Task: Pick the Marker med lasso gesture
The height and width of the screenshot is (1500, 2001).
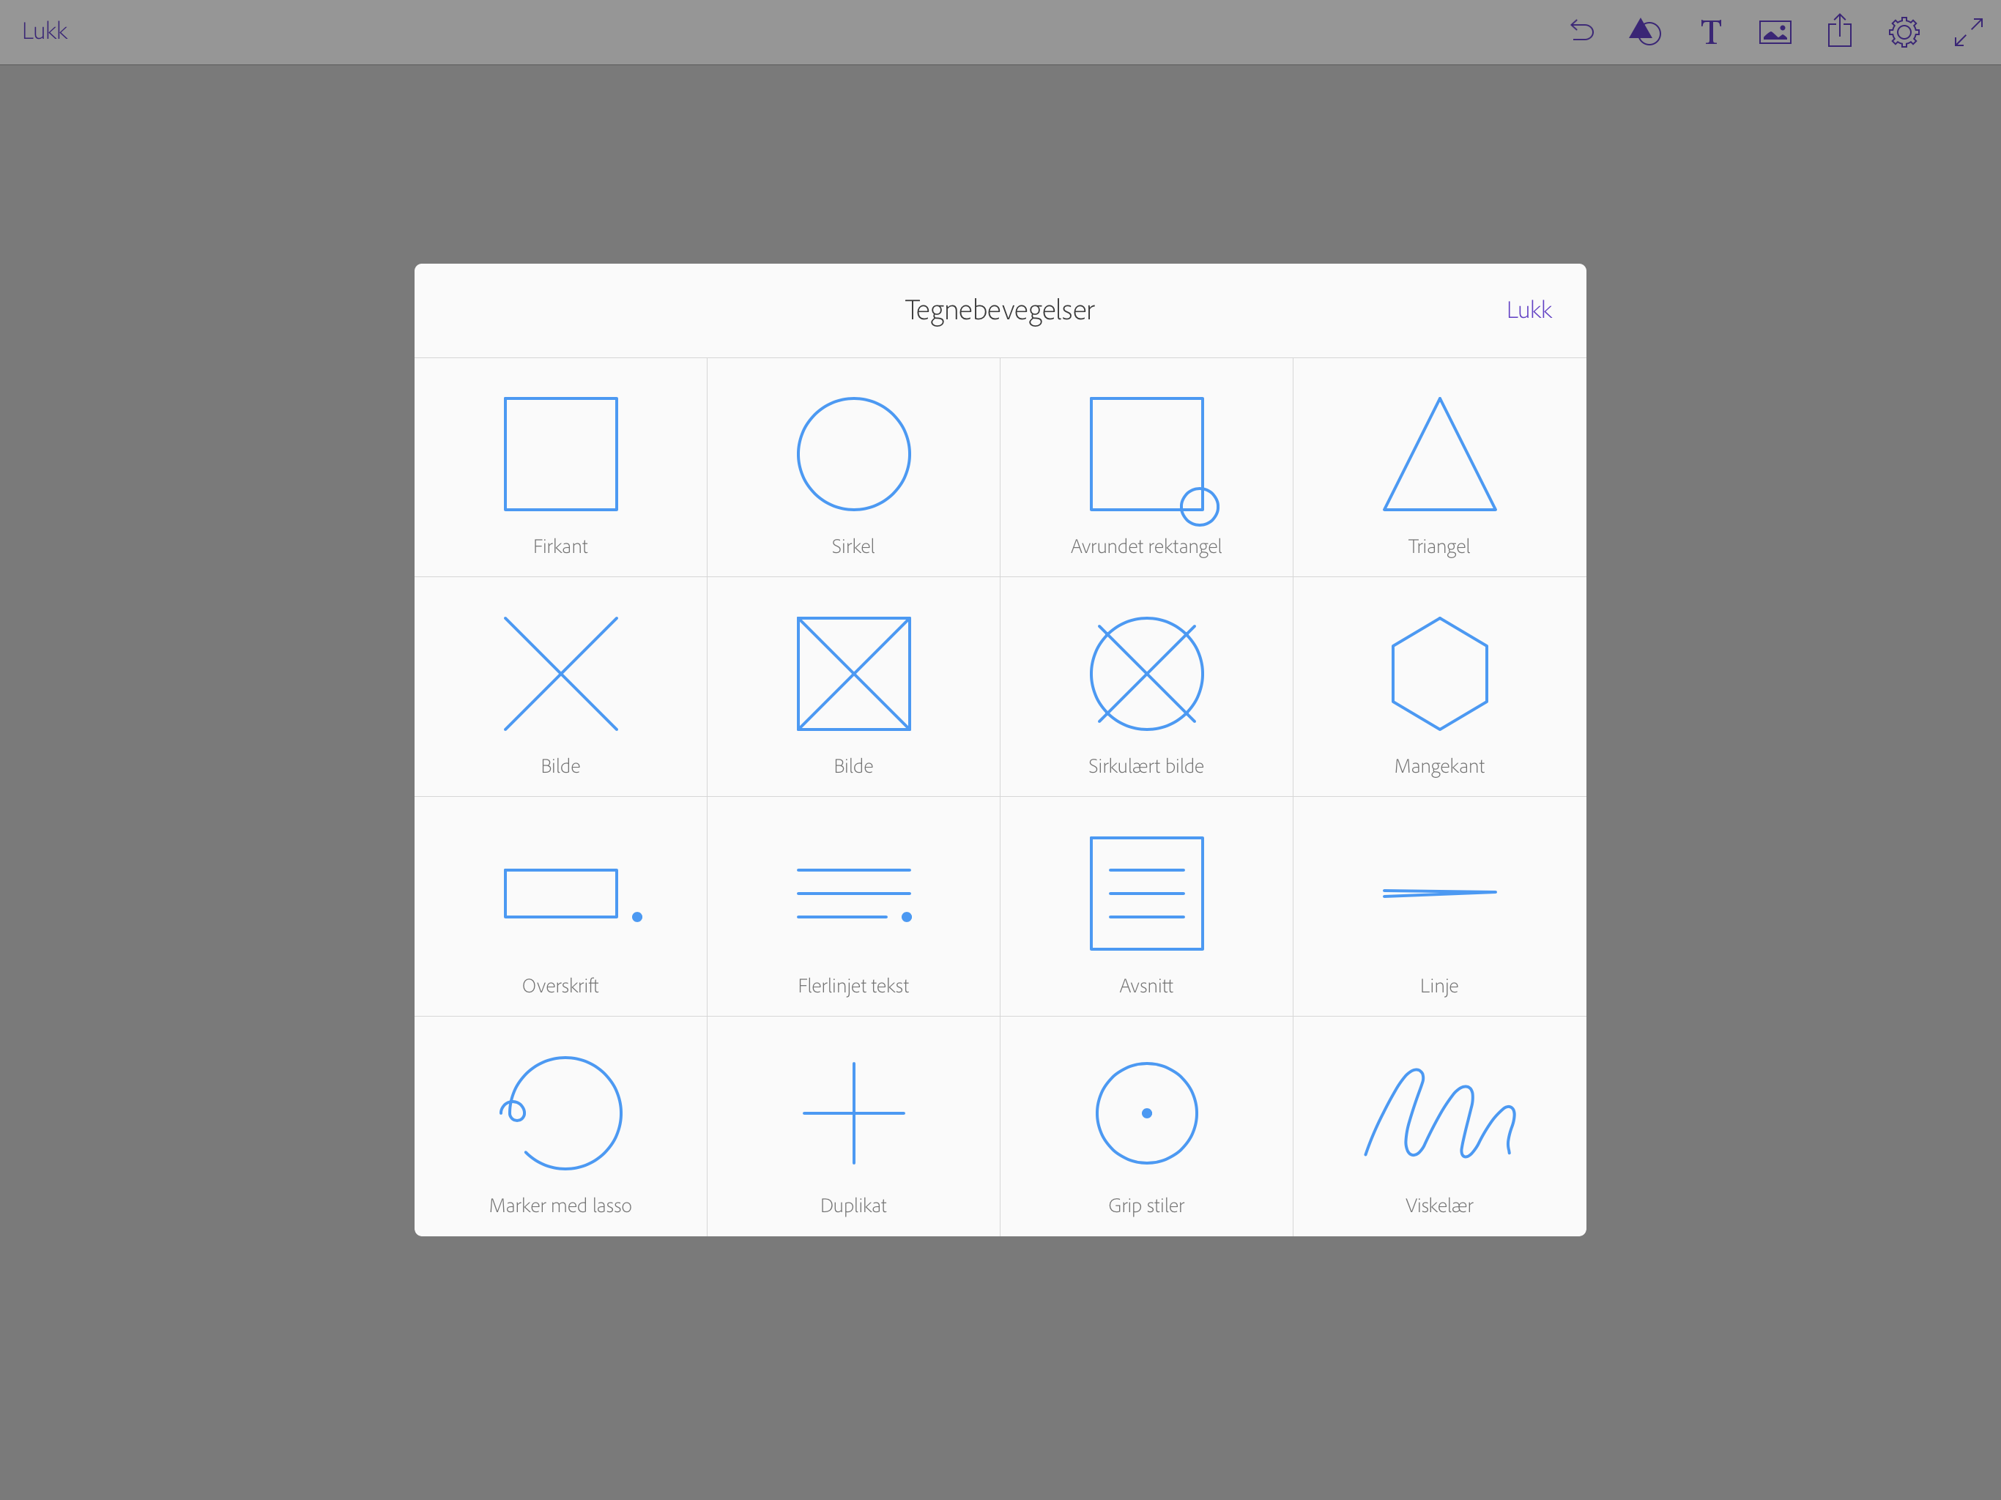Action: point(560,1126)
